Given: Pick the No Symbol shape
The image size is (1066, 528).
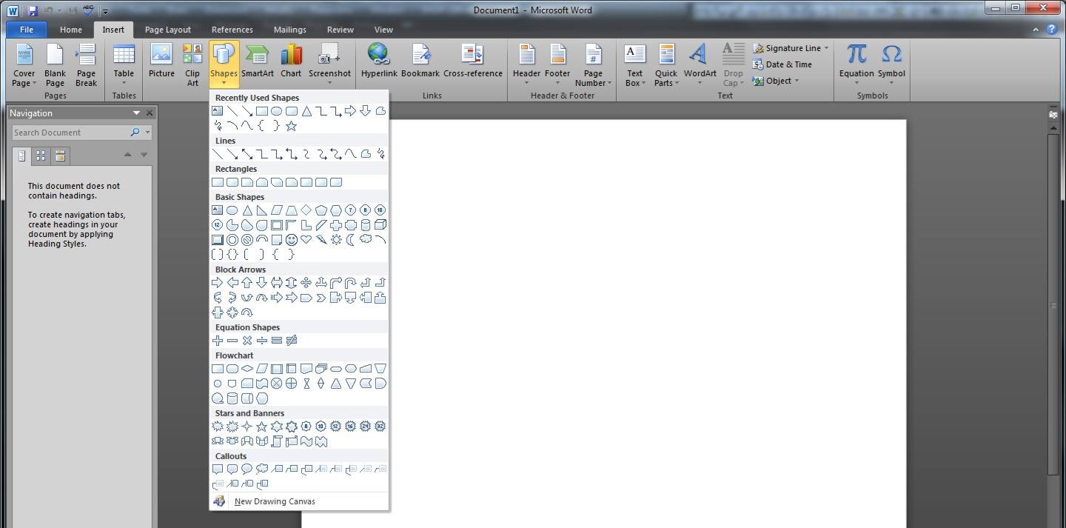Looking at the screenshot, I should [247, 239].
